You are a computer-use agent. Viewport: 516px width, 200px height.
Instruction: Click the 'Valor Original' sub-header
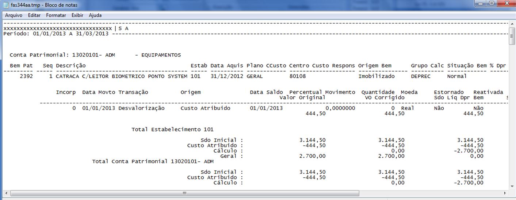[302, 97]
